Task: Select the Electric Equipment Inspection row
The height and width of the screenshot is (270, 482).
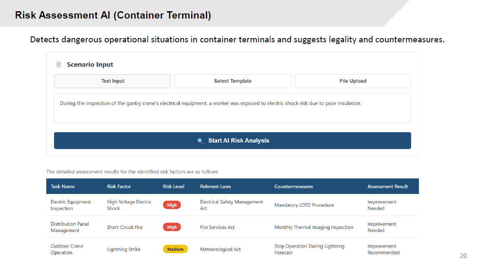Action: (x=71, y=205)
